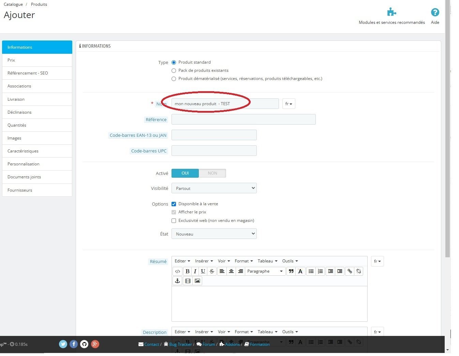
Task: Insert blockquote in the Résumé editor
Action: (291, 271)
